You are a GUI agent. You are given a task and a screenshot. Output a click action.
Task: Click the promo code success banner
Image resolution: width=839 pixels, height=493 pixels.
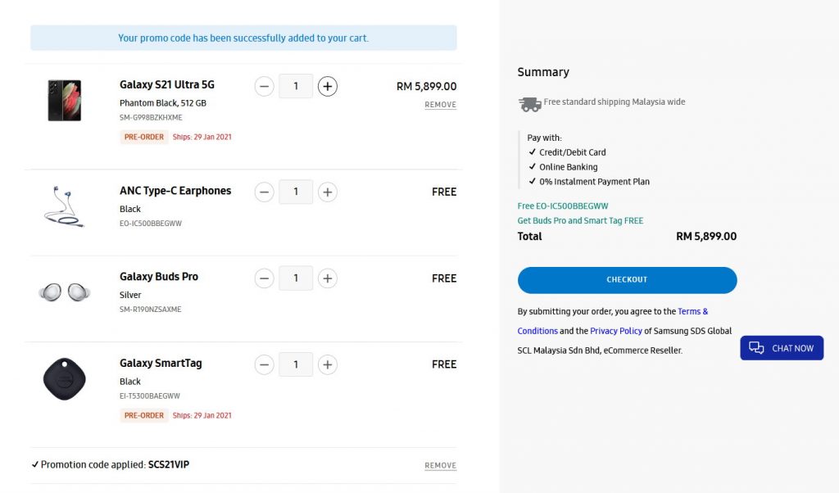243,38
